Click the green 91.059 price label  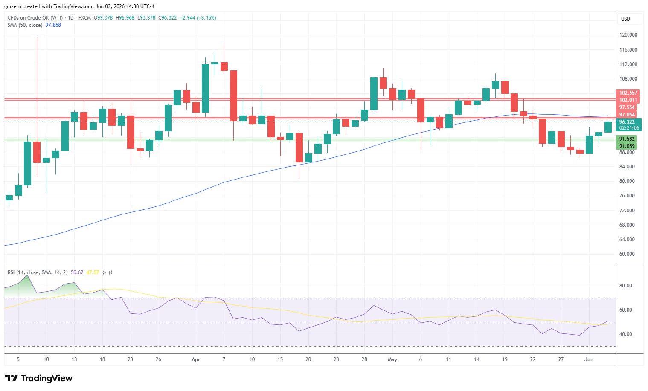627,146
